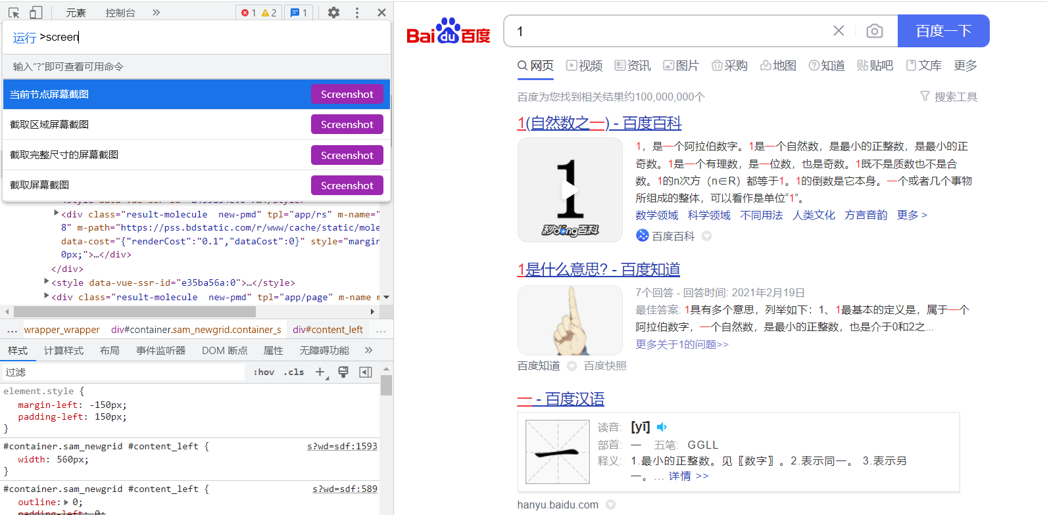
Task: Select the 图片 search tab
Action: coord(681,66)
